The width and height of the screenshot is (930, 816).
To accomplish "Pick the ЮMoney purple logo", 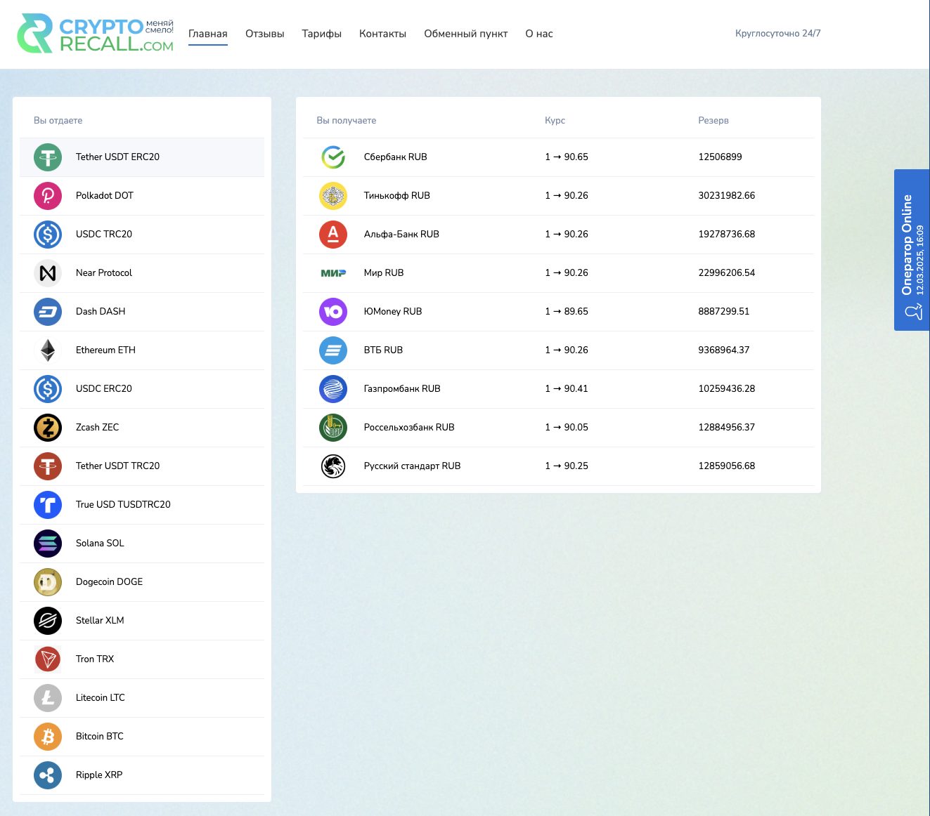I will [333, 312].
